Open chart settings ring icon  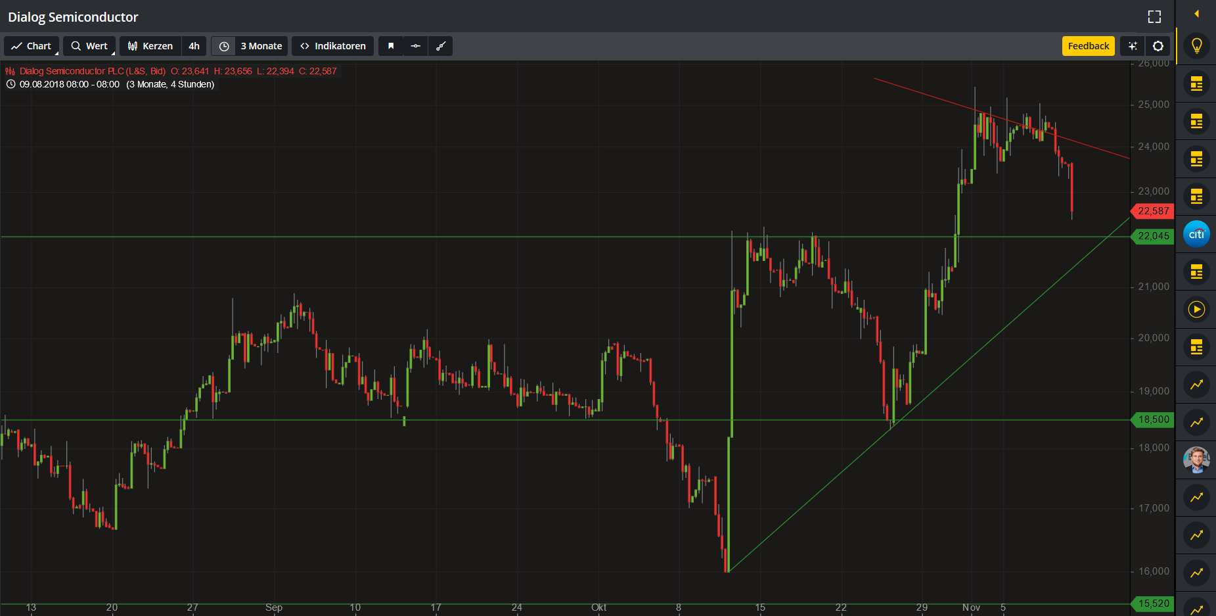1158,46
